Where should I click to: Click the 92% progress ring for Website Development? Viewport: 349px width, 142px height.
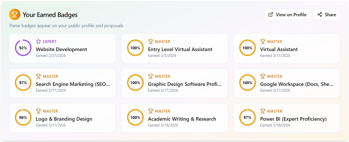pyautogui.click(x=23, y=48)
